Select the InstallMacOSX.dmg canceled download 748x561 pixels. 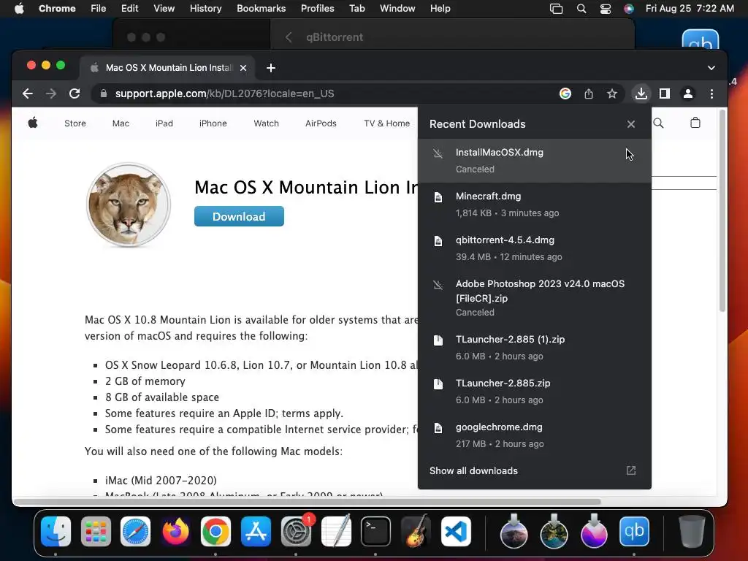click(534, 161)
